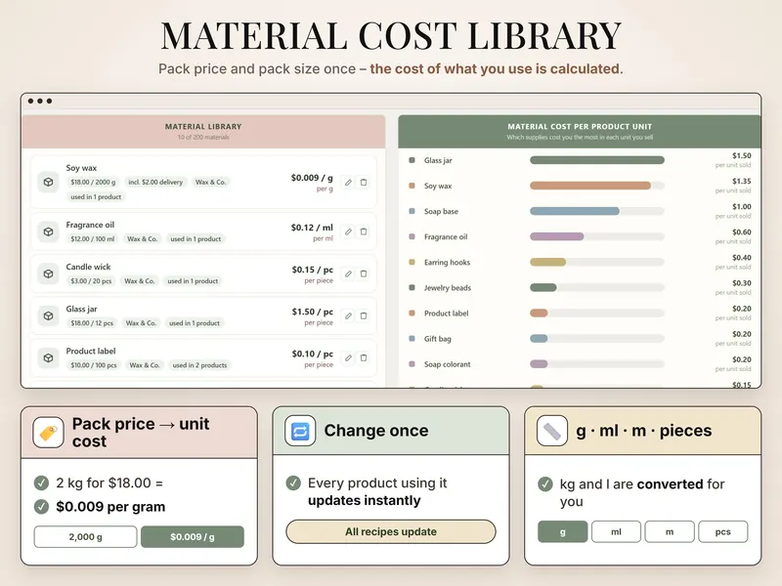Click the '$0.60' per unit value

point(741,232)
